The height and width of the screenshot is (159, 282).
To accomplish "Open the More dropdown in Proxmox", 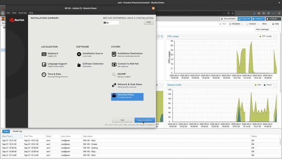I will tap(265, 24).
